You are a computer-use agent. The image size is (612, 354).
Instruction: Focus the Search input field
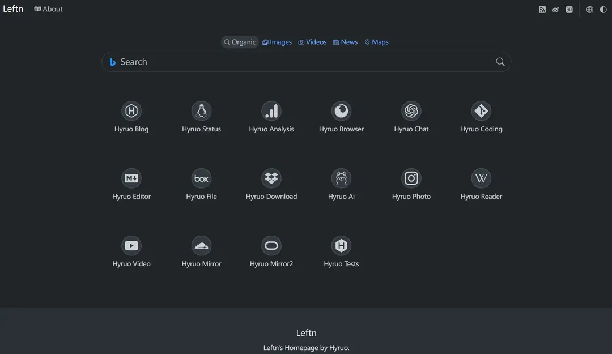(306, 62)
